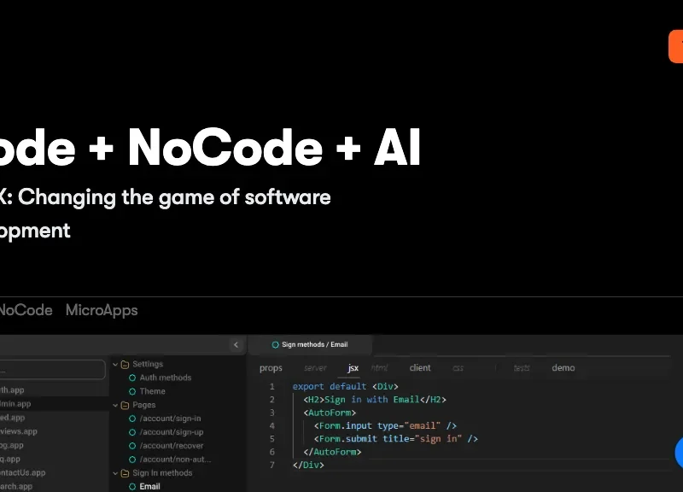The image size is (683, 492).
Task: Open the client tab
Action: [x=420, y=368]
